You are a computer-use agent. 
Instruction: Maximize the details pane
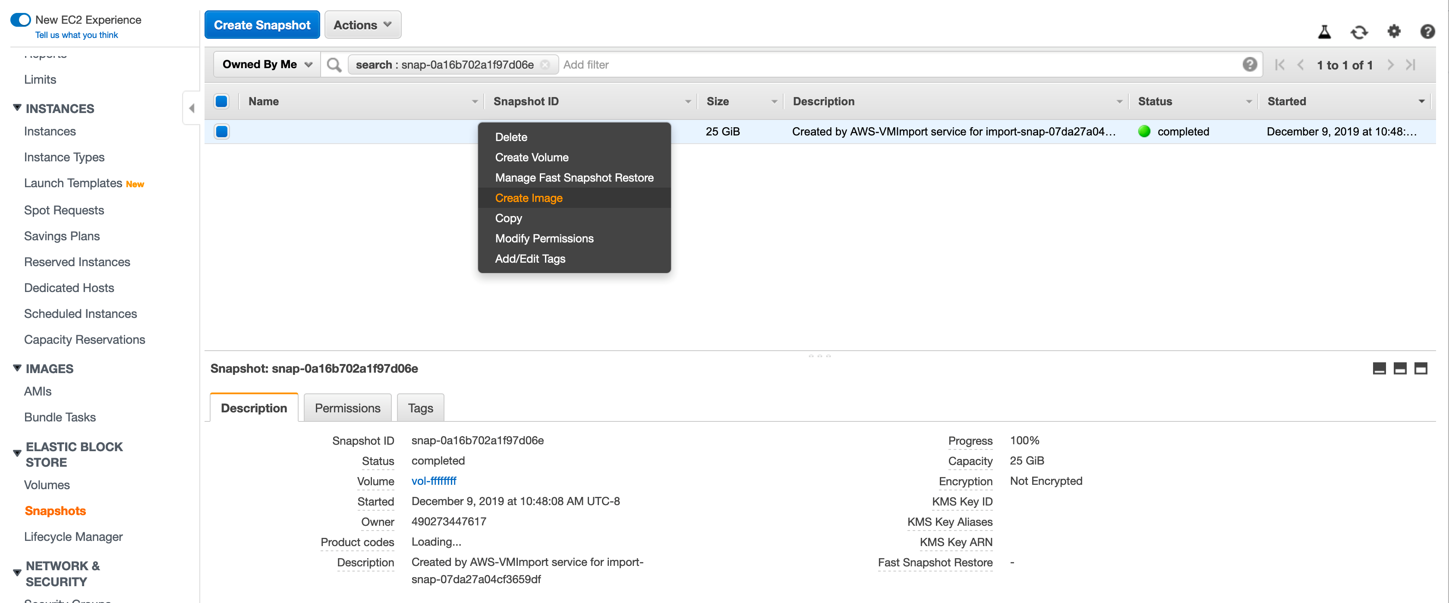pos(1421,368)
